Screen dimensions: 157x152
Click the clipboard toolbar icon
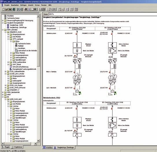pos(36,9)
